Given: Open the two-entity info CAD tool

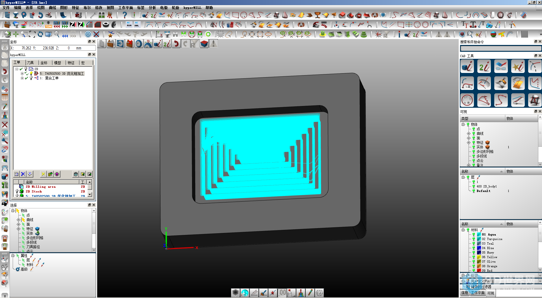Looking at the screenshot, I should click(484, 66).
